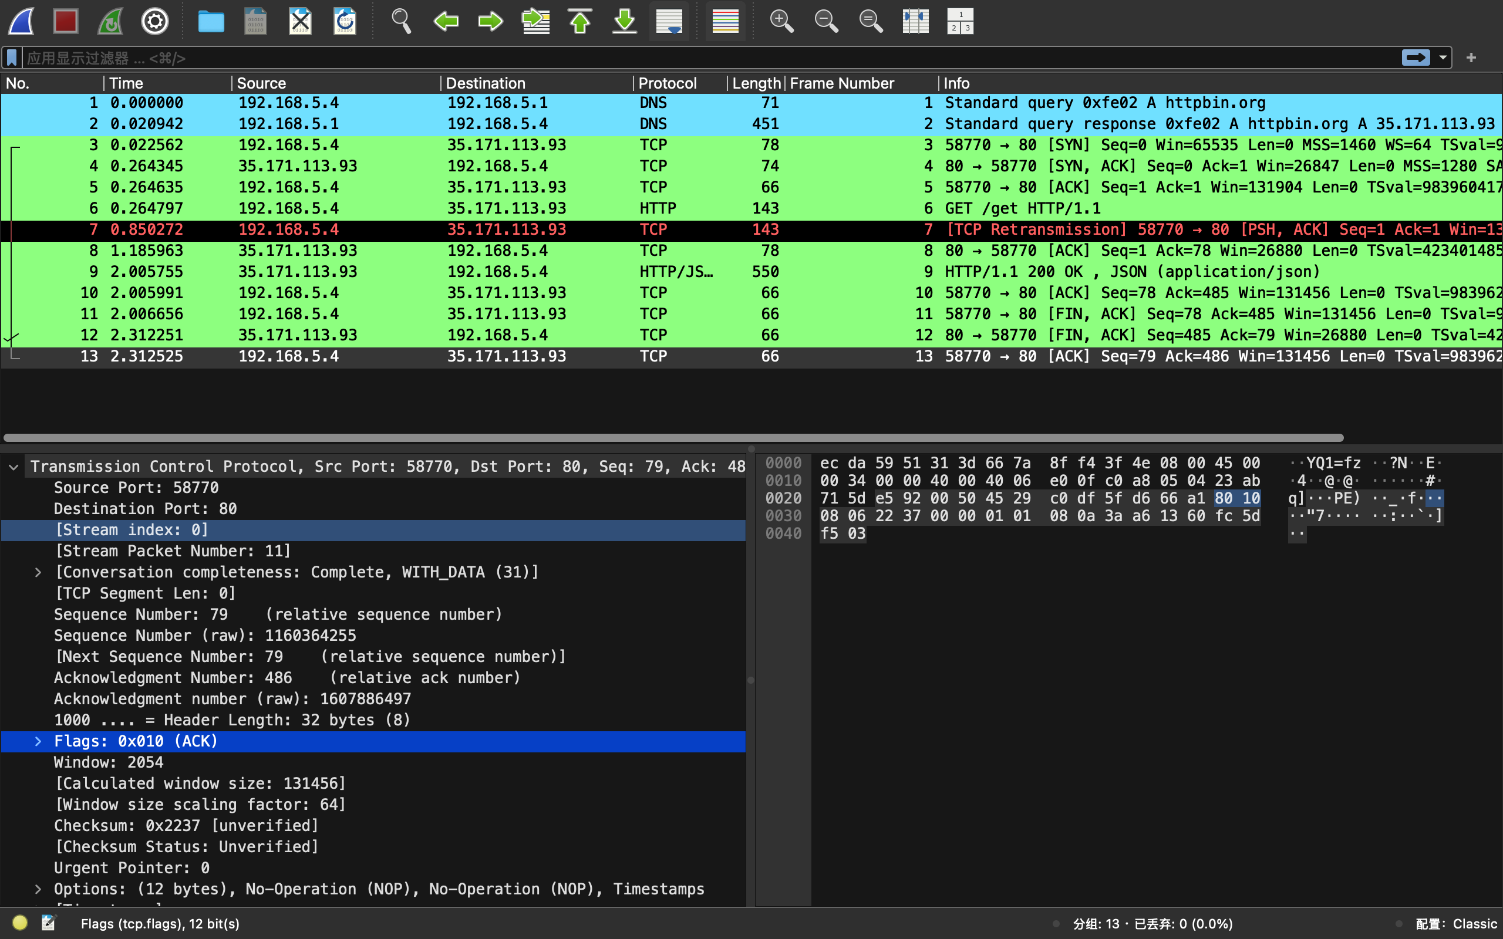Reload this capture file icon
This screenshot has height=939, width=1503.
(345, 21)
